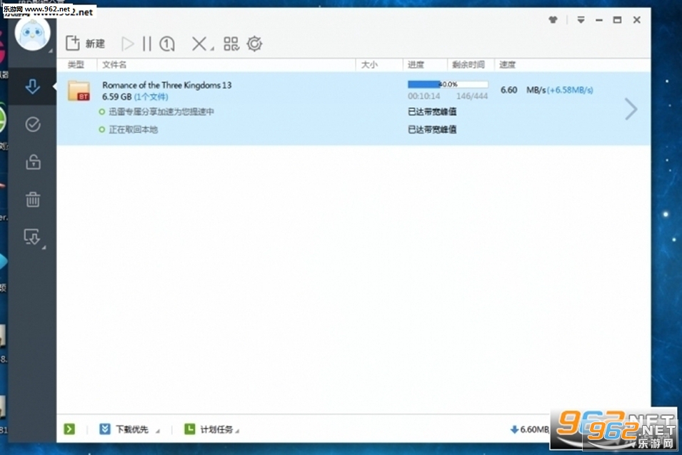Sort by 进度 column header
682x455 pixels.
pos(416,65)
